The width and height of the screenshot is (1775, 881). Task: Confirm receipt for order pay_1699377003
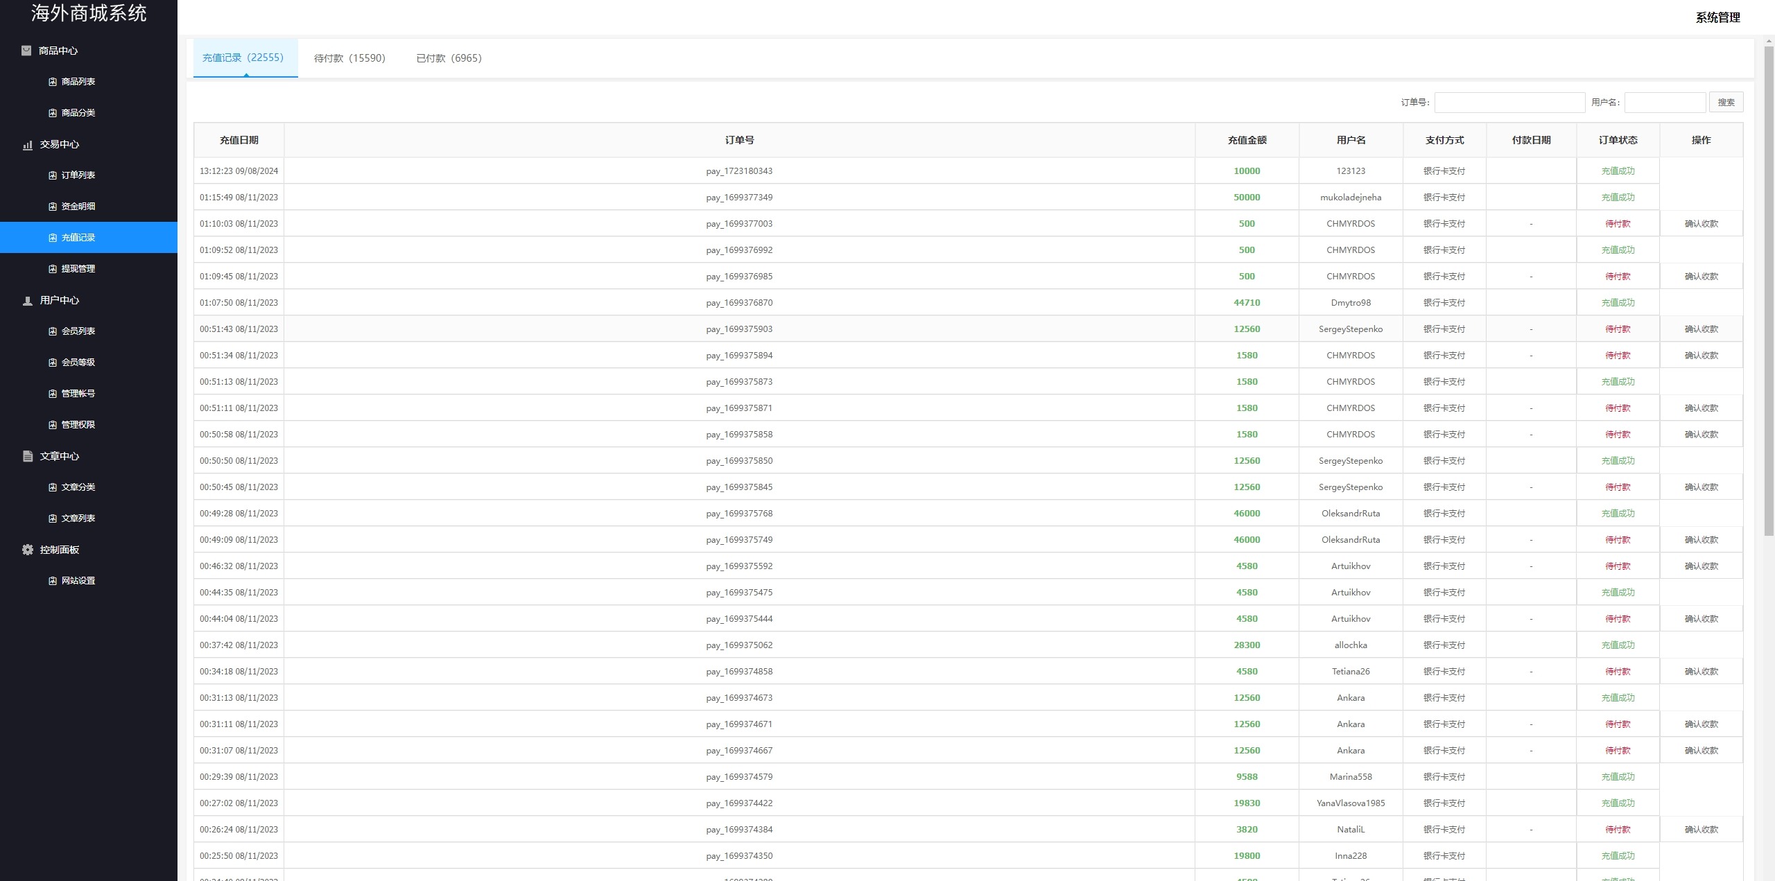(1702, 224)
